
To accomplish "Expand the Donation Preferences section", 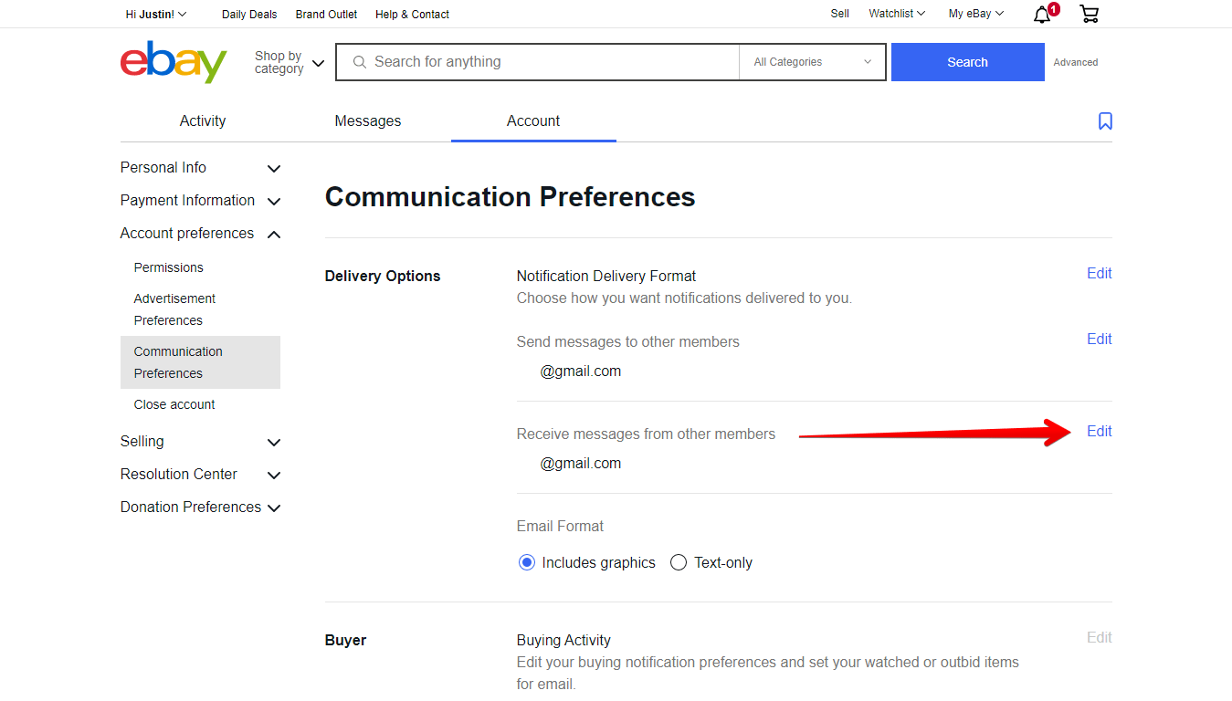I will [200, 507].
